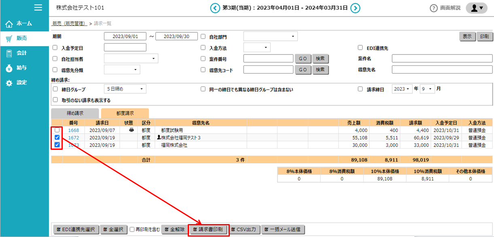The height and width of the screenshot is (237, 494).
Task: Go to next fiscal period arrow
Action: [x=355, y=8]
